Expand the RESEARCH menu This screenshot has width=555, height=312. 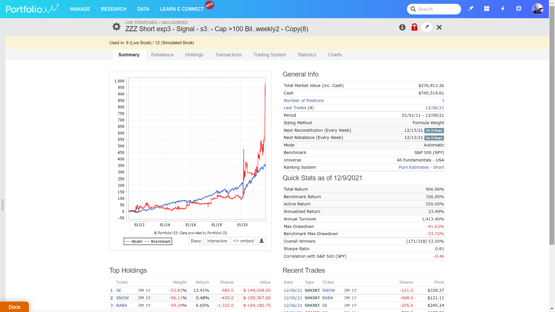114,9
